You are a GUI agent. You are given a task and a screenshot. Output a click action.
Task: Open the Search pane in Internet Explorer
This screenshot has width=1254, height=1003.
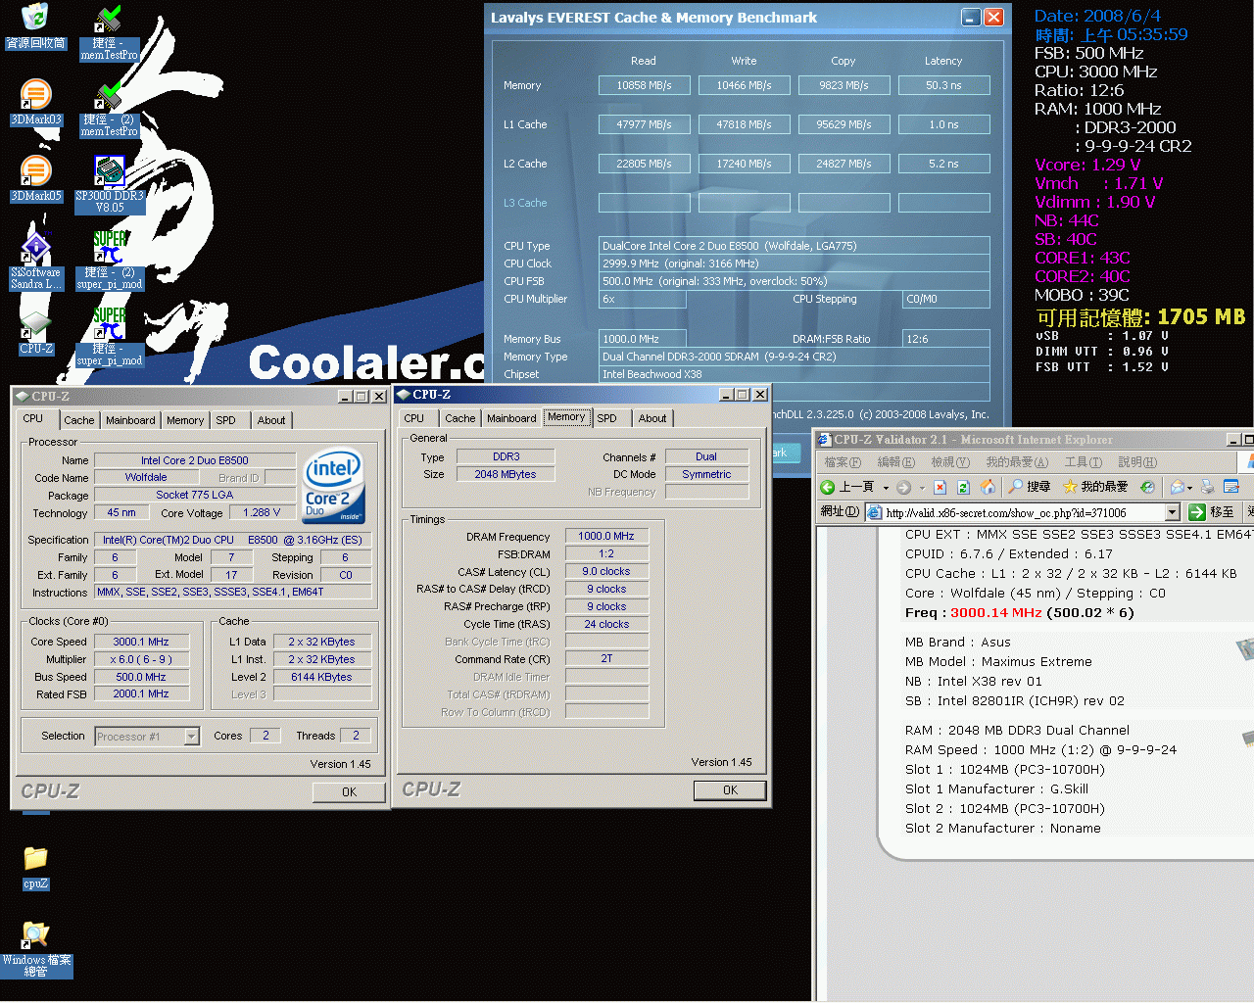point(1029,487)
